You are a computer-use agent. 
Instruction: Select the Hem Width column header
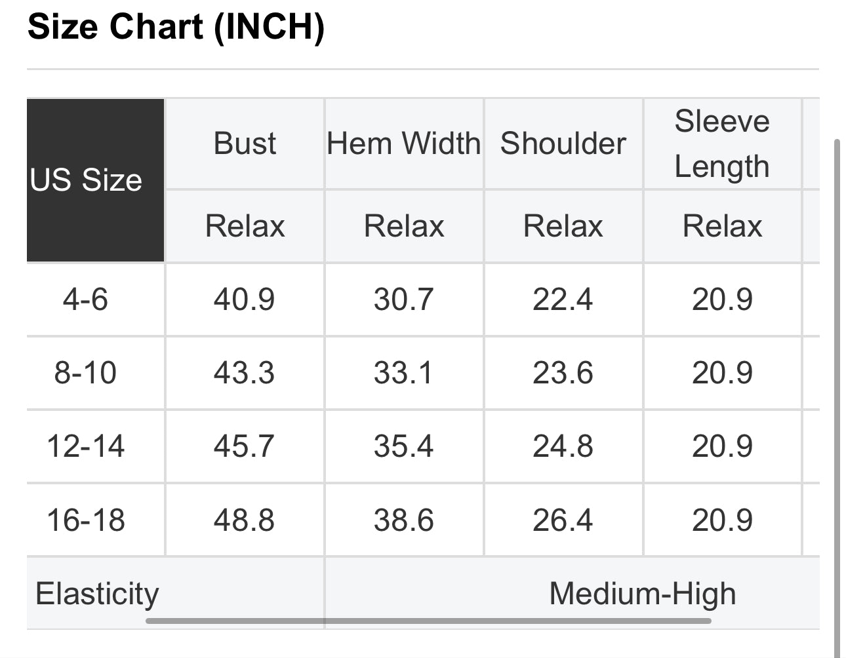(404, 144)
